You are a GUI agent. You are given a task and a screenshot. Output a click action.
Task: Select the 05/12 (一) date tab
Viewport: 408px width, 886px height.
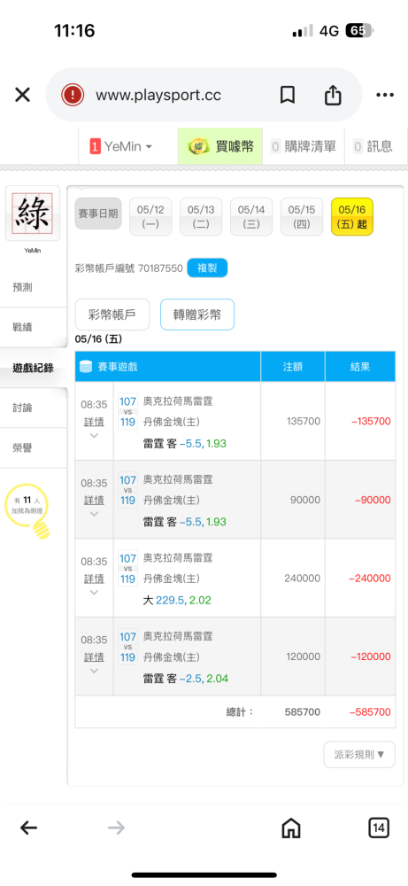click(x=150, y=216)
